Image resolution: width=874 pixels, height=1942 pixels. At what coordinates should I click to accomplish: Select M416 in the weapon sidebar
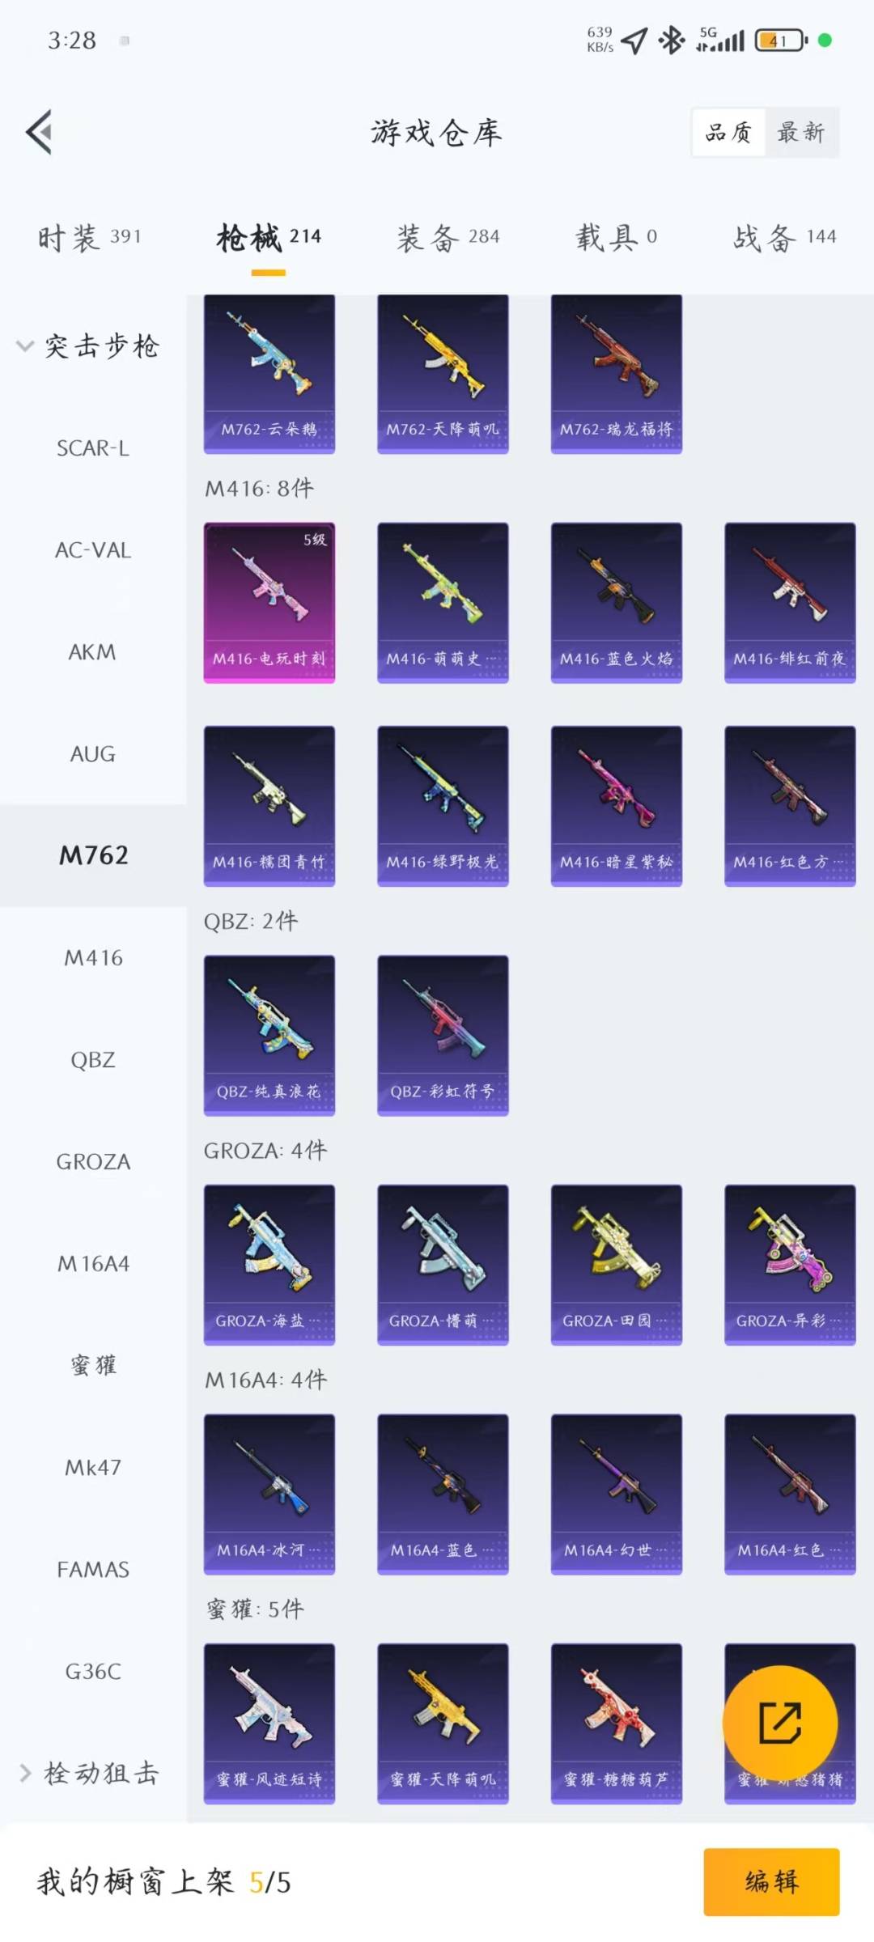pyautogui.click(x=93, y=957)
